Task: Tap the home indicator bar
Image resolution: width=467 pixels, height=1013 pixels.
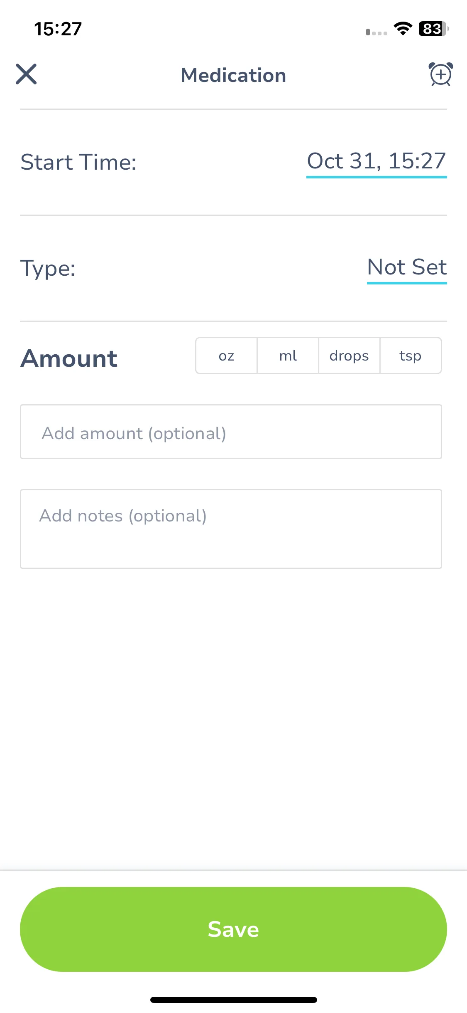Action: [233, 1000]
